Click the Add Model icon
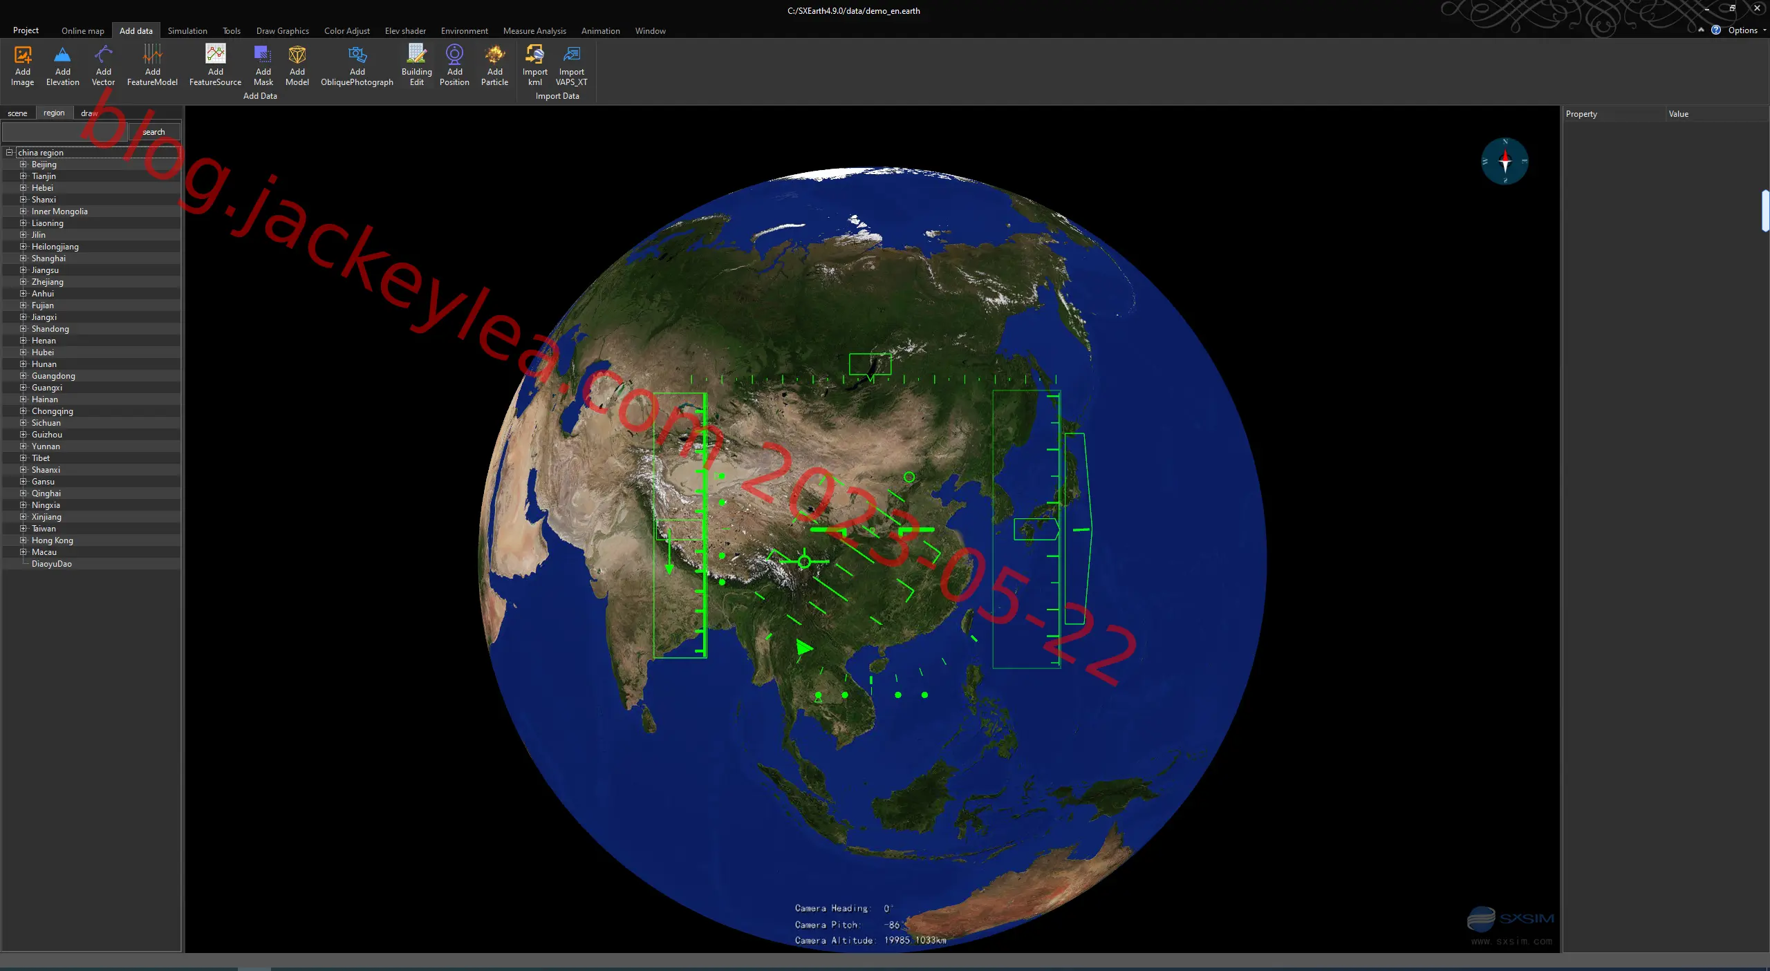 [297, 66]
